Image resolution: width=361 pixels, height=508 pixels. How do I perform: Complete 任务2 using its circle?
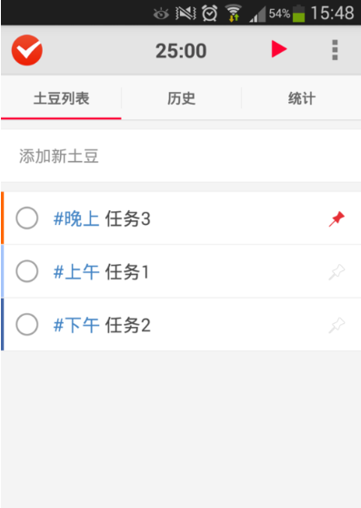coord(27,324)
